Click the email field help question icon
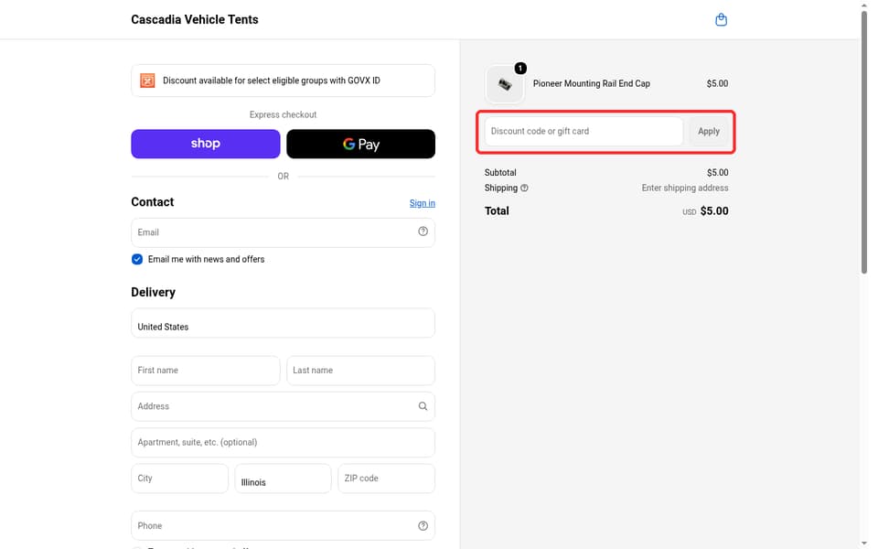This screenshot has height=549, width=878. 423,231
